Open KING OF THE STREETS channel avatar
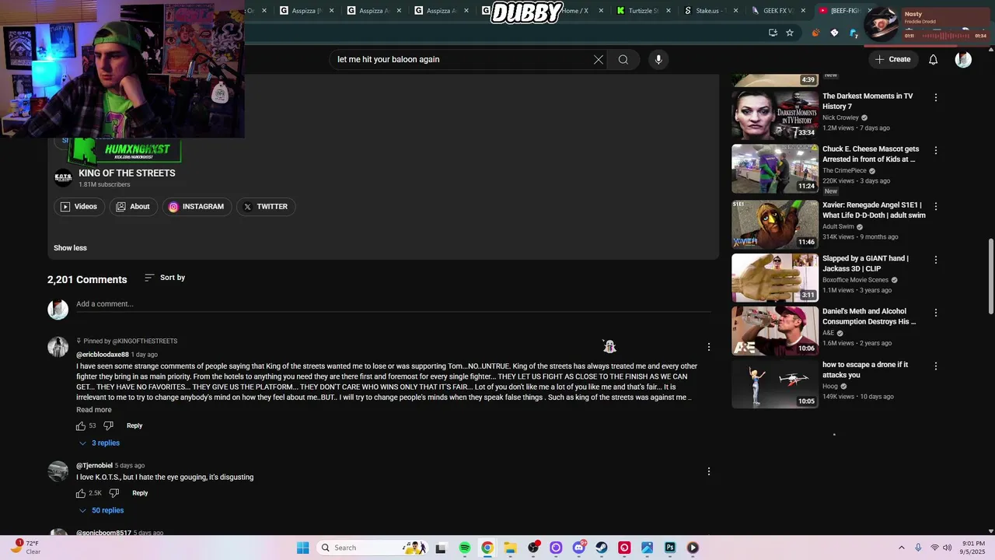Image resolution: width=995 pixels, height=560 pixels. click(63, 178)
